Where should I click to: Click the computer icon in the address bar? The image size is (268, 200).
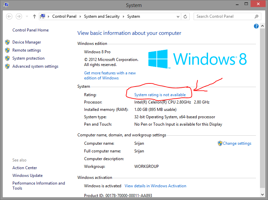pos(43,16)
